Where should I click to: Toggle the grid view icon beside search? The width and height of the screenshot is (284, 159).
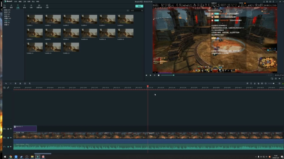coord(128,11)
